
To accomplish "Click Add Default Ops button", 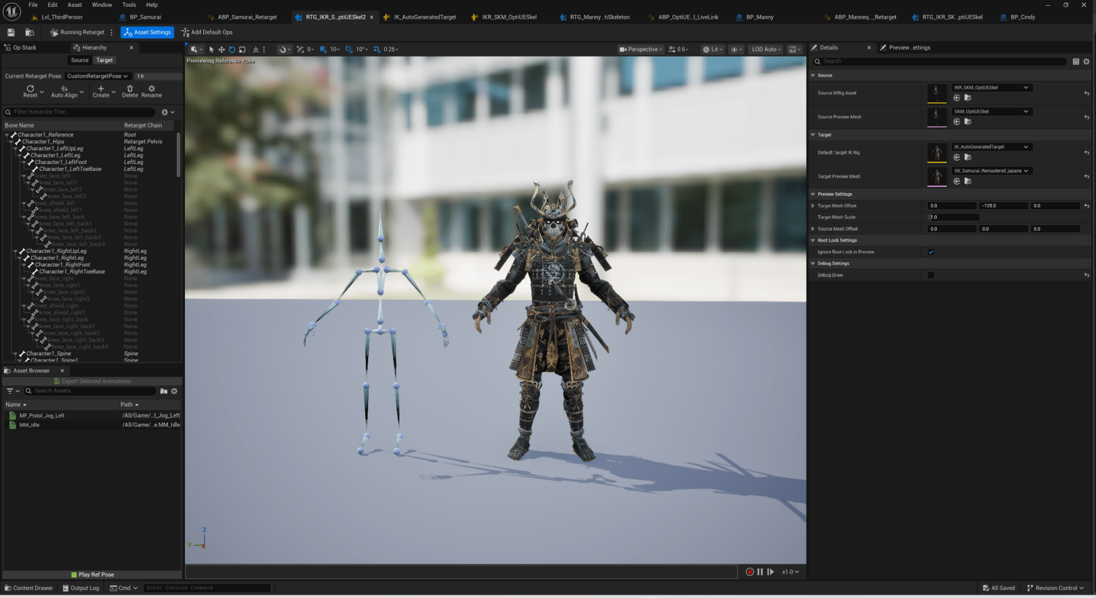I will 207,33.
